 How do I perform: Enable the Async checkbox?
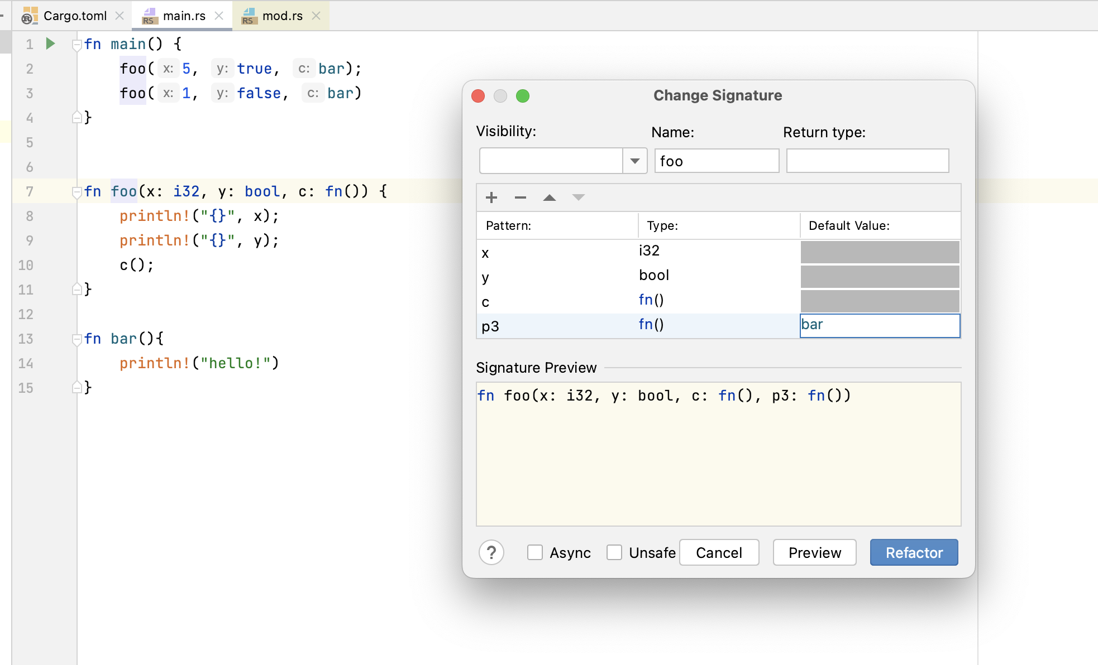(534, 552)
